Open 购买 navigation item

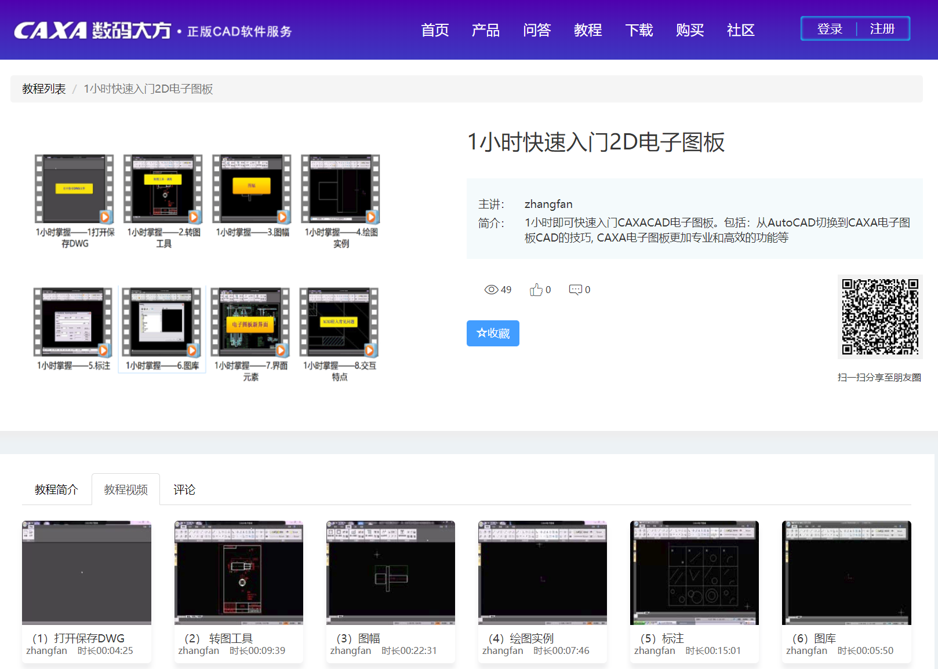click(690, 30)
